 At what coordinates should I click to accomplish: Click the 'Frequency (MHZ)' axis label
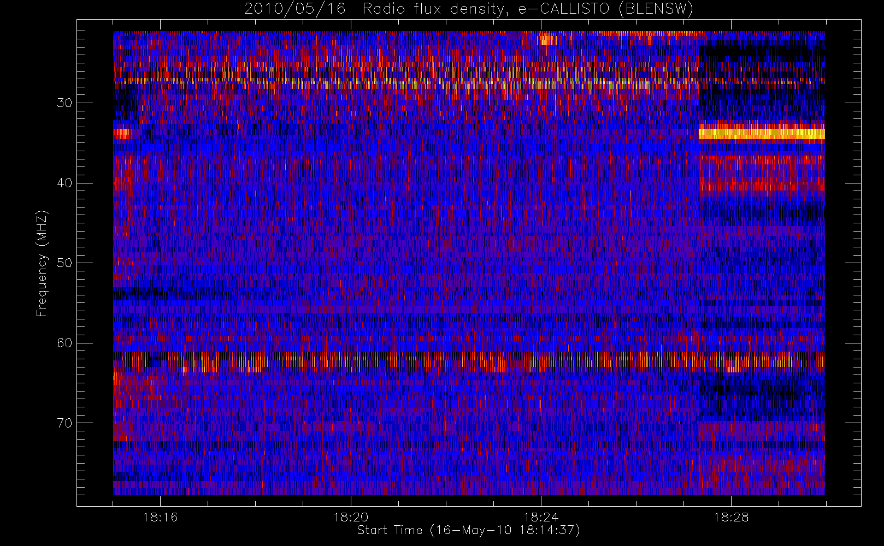(x=42, y=264)
